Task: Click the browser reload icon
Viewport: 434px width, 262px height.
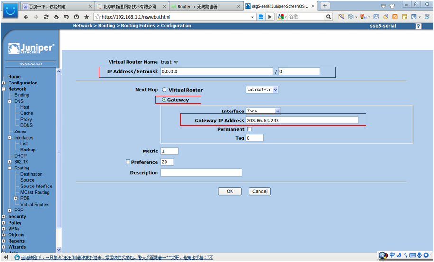Action: point(46,17)
